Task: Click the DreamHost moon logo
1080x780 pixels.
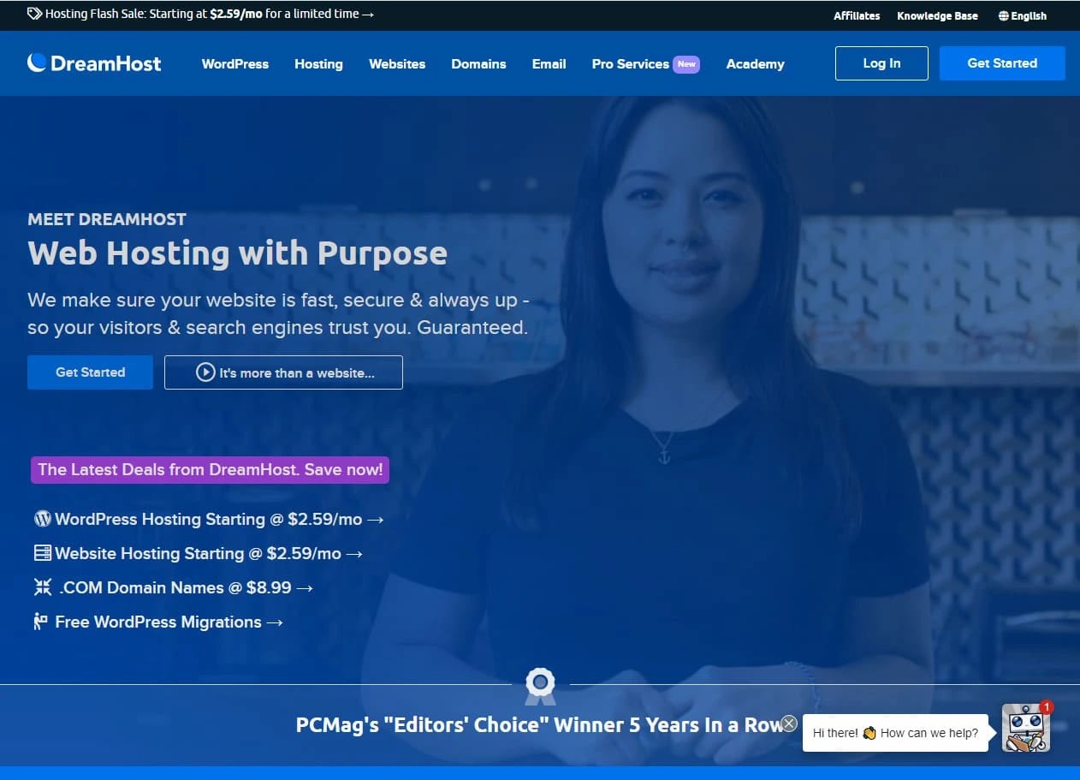Action: point(37,63)
